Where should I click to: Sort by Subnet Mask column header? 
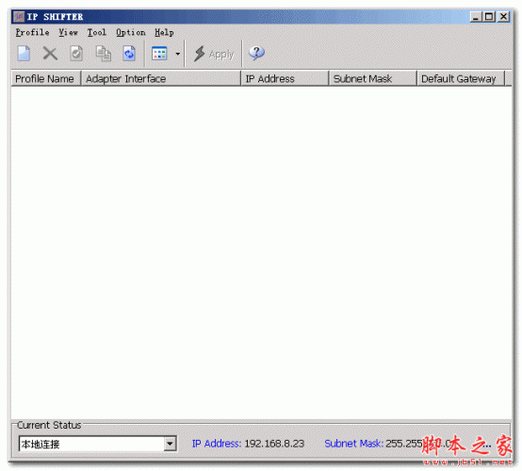point(373,78)
